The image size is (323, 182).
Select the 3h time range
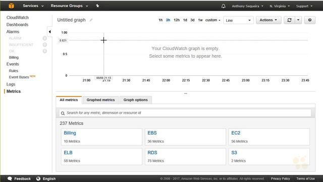coord(168,20)
